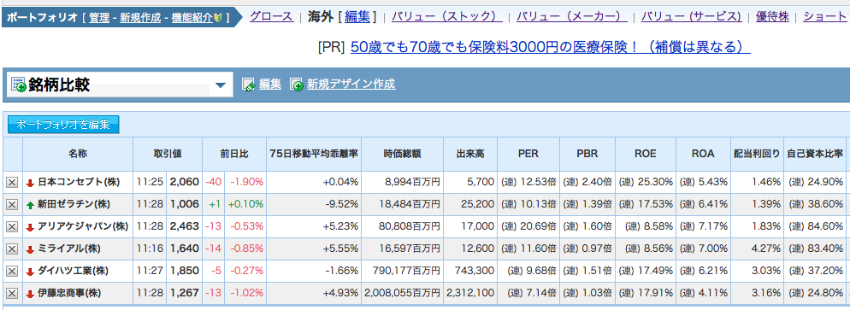Select the 海外 portfolio tab
This screenshot has width=850, height=310.
320,17
